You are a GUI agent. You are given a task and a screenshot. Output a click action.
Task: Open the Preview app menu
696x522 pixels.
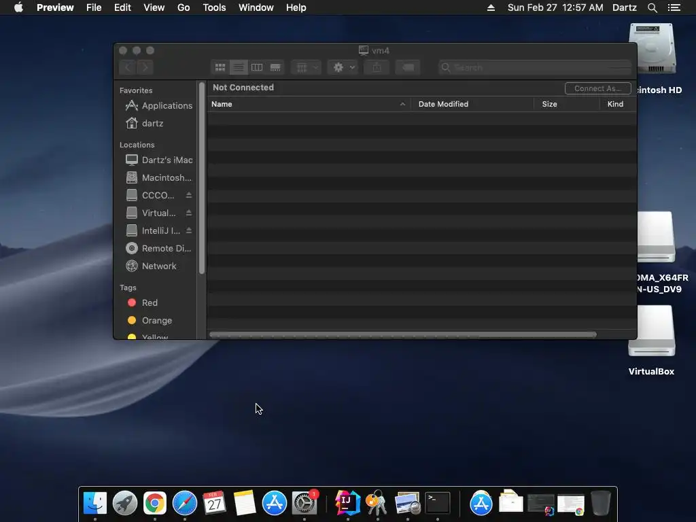click(55, 7)
